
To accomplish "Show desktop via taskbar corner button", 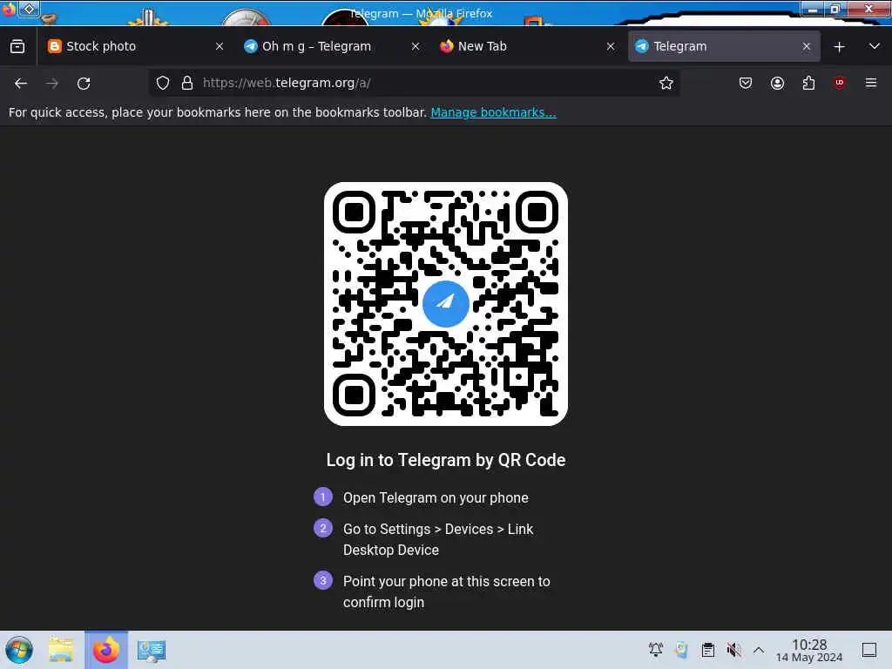I will click(869, 650).
